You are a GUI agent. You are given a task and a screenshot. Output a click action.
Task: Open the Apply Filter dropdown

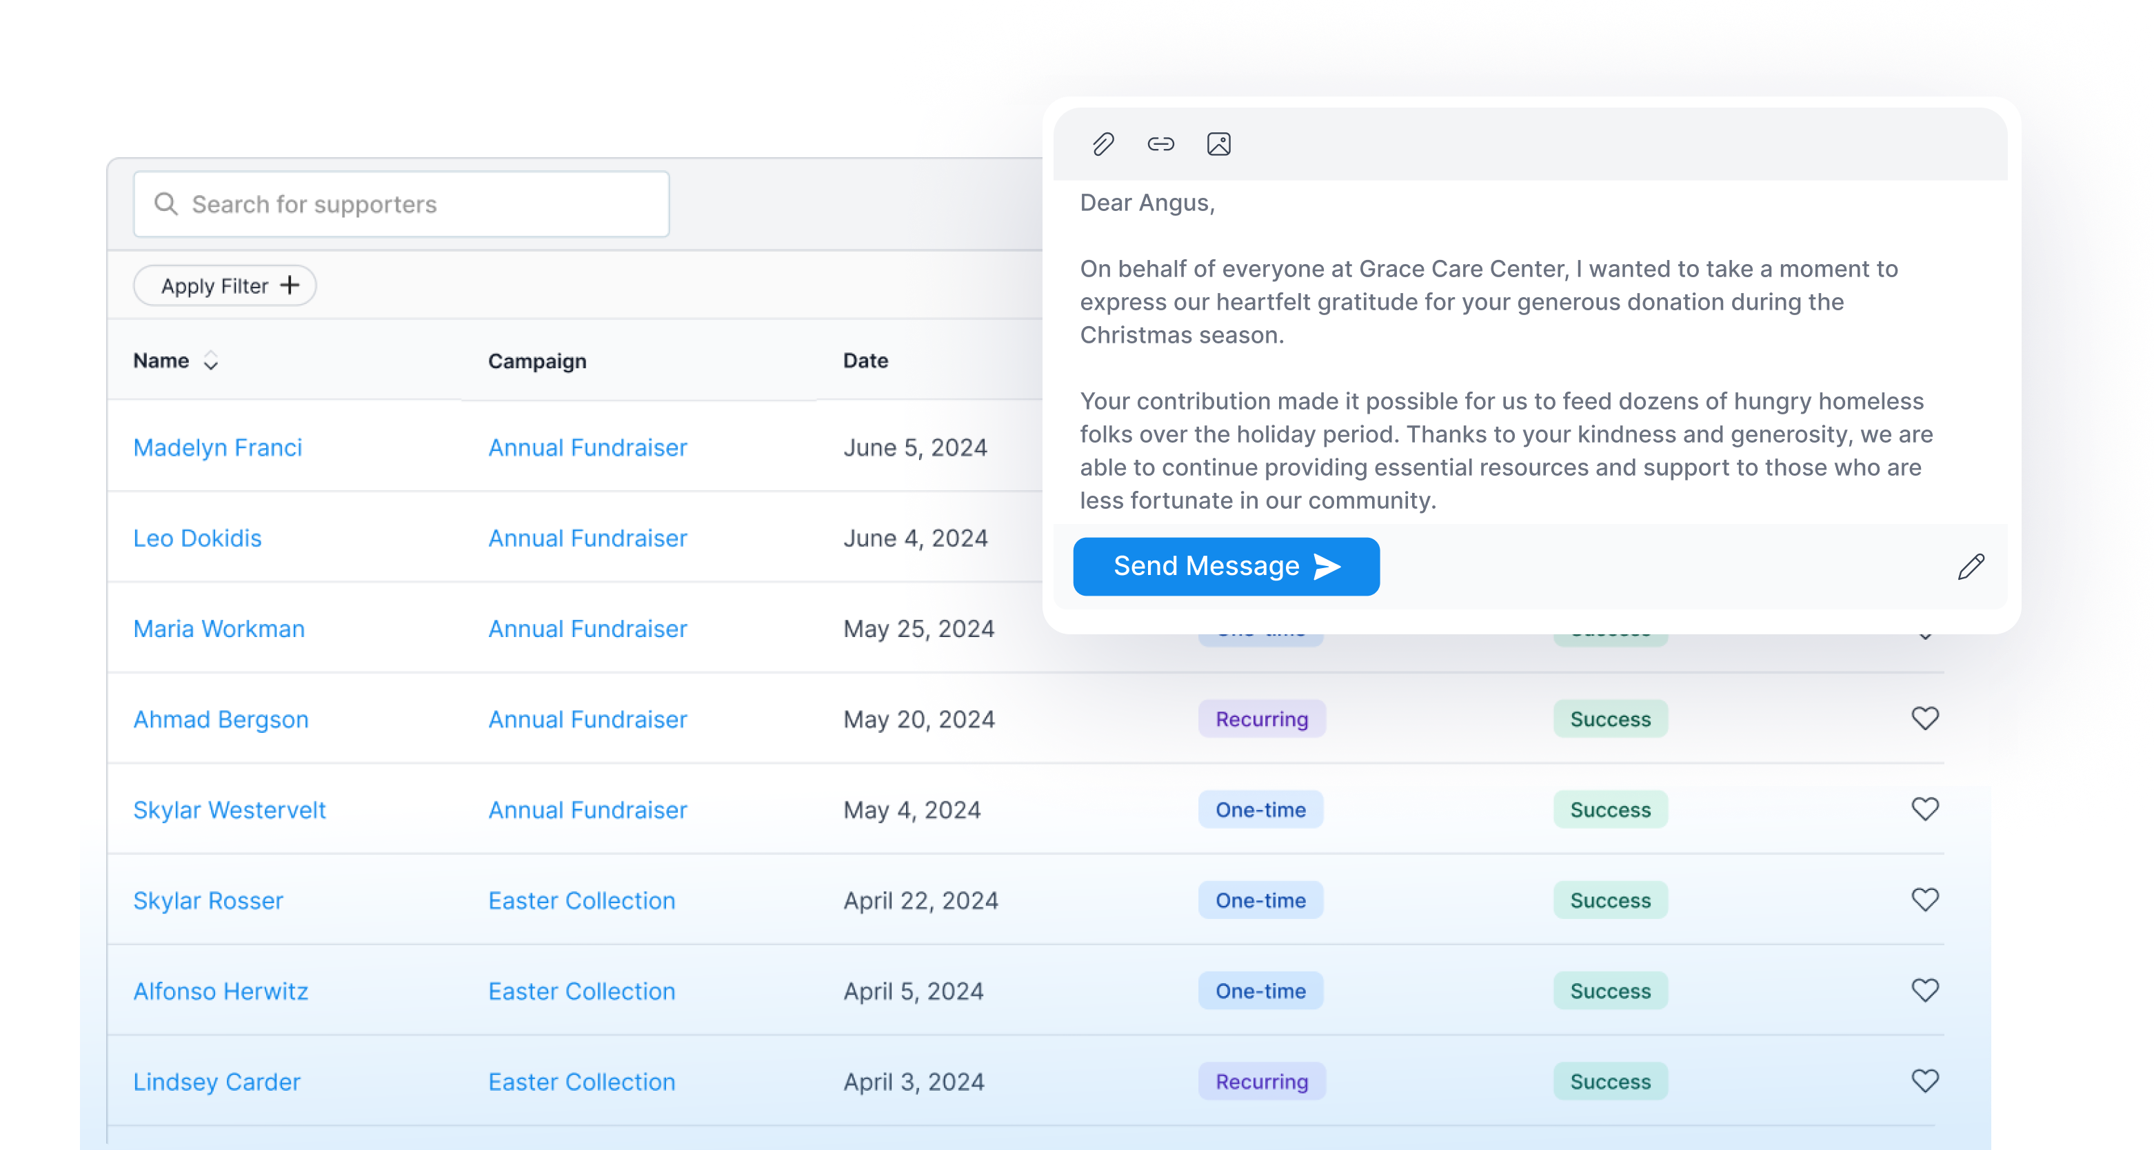(225, 286)
